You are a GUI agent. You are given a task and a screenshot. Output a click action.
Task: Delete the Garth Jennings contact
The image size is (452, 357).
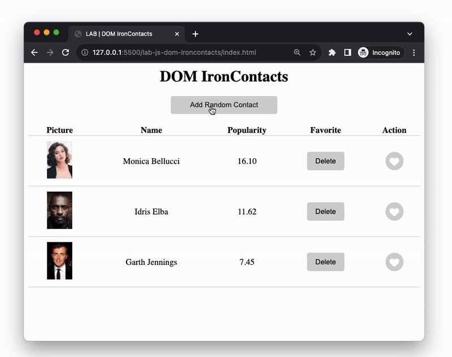coord(325,262)
